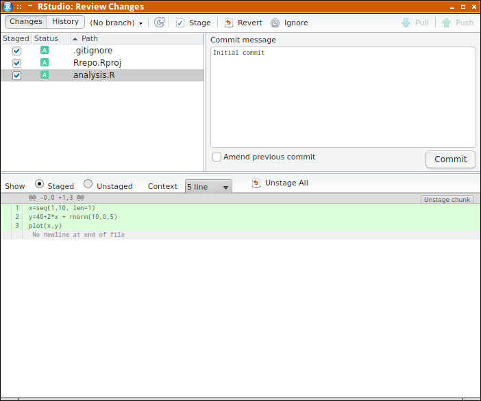481x401 pixels.
Task: Click the Pull label in the toolbar
Action: [x=422, y=23]
